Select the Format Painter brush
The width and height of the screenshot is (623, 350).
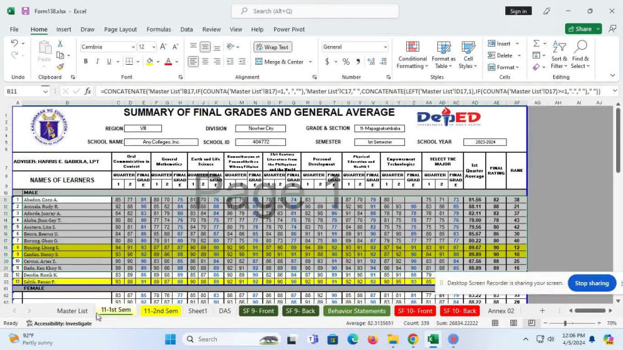click(60, 67)
